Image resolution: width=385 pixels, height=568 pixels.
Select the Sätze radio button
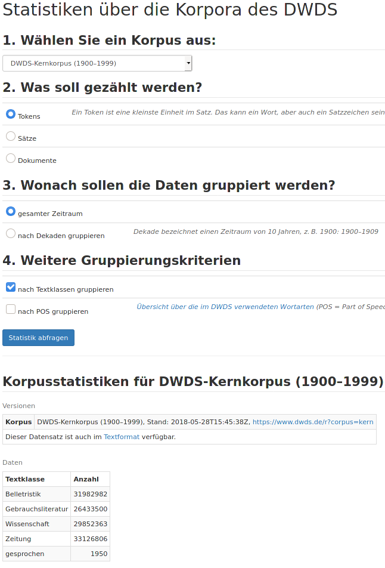coord(11,136)
